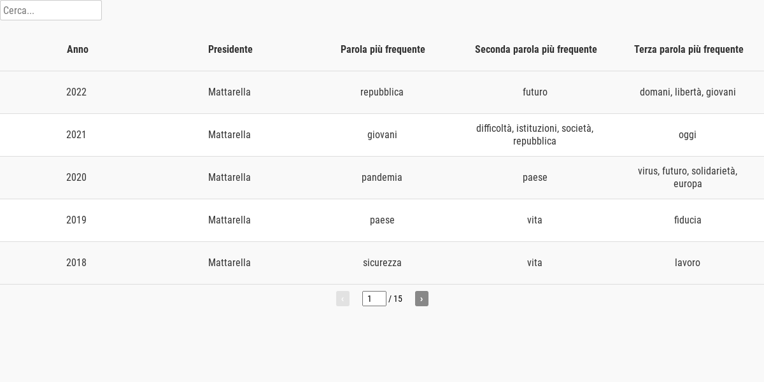
Task: Focus the page number input box
Action: (374, 299)
